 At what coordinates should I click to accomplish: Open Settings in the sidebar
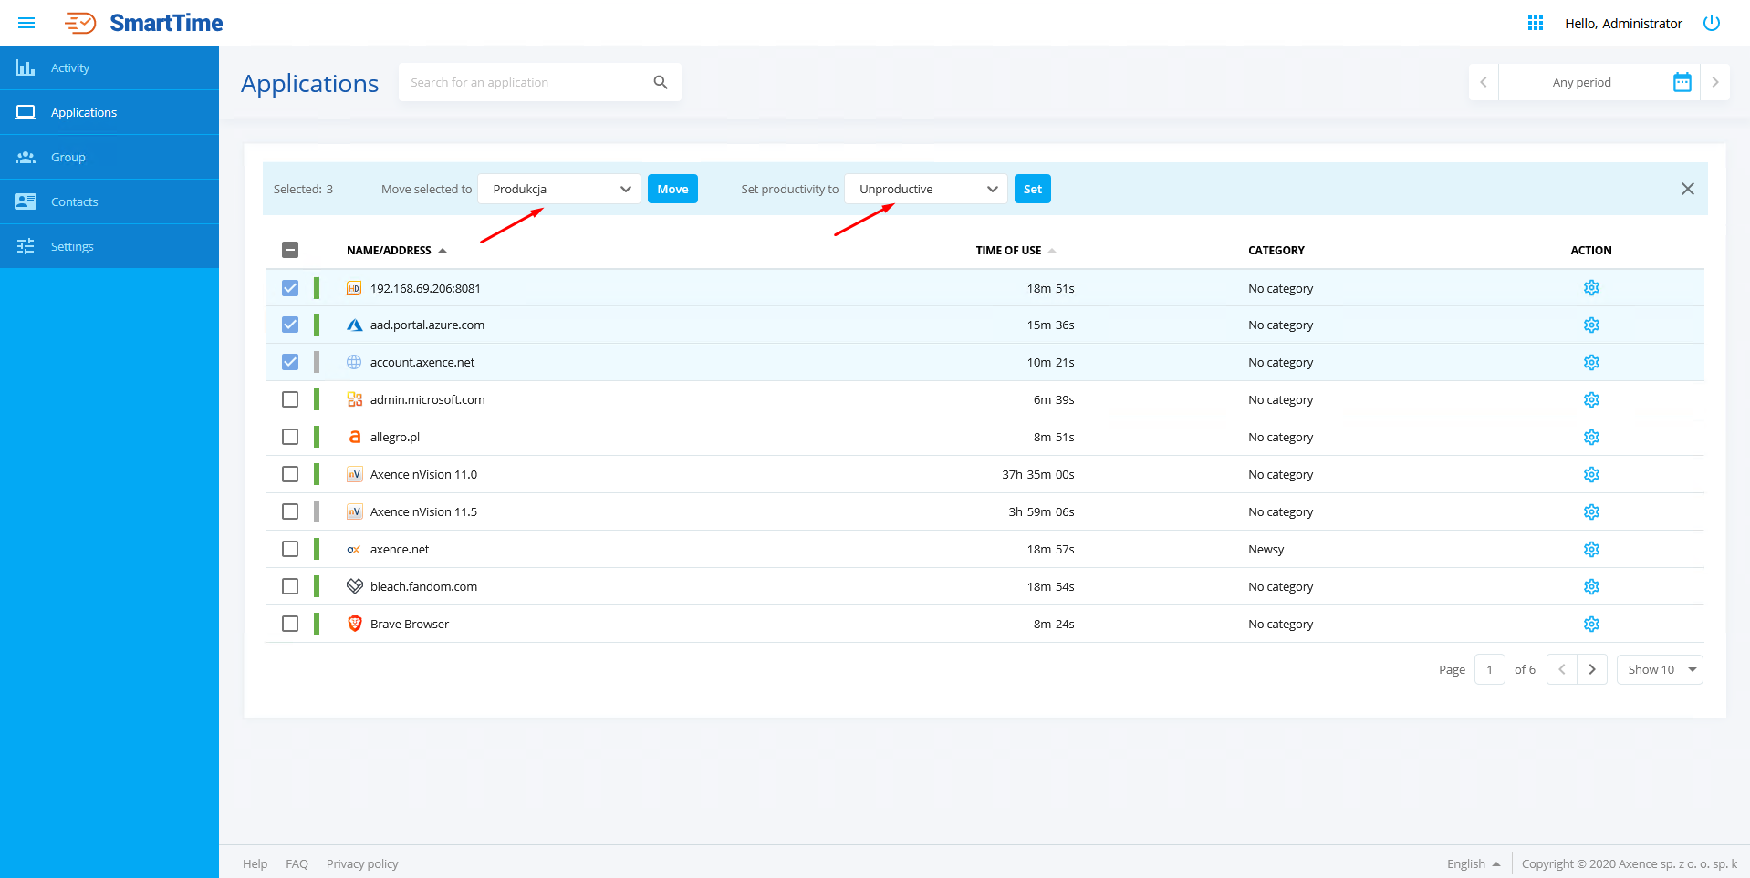(x=72, y=246)
